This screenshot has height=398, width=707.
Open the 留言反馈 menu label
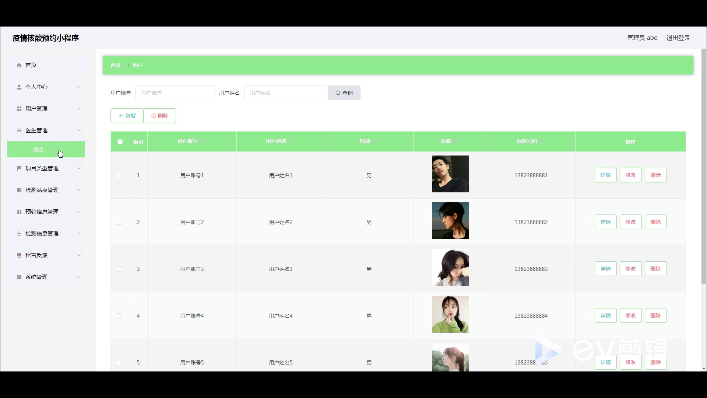pyautogui.click(x=36, y=255)
